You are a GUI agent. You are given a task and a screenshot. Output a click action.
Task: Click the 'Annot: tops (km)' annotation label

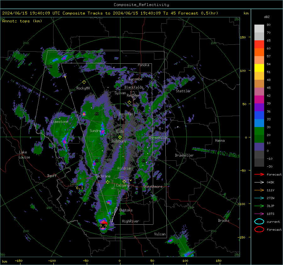(x=22, y=21)
